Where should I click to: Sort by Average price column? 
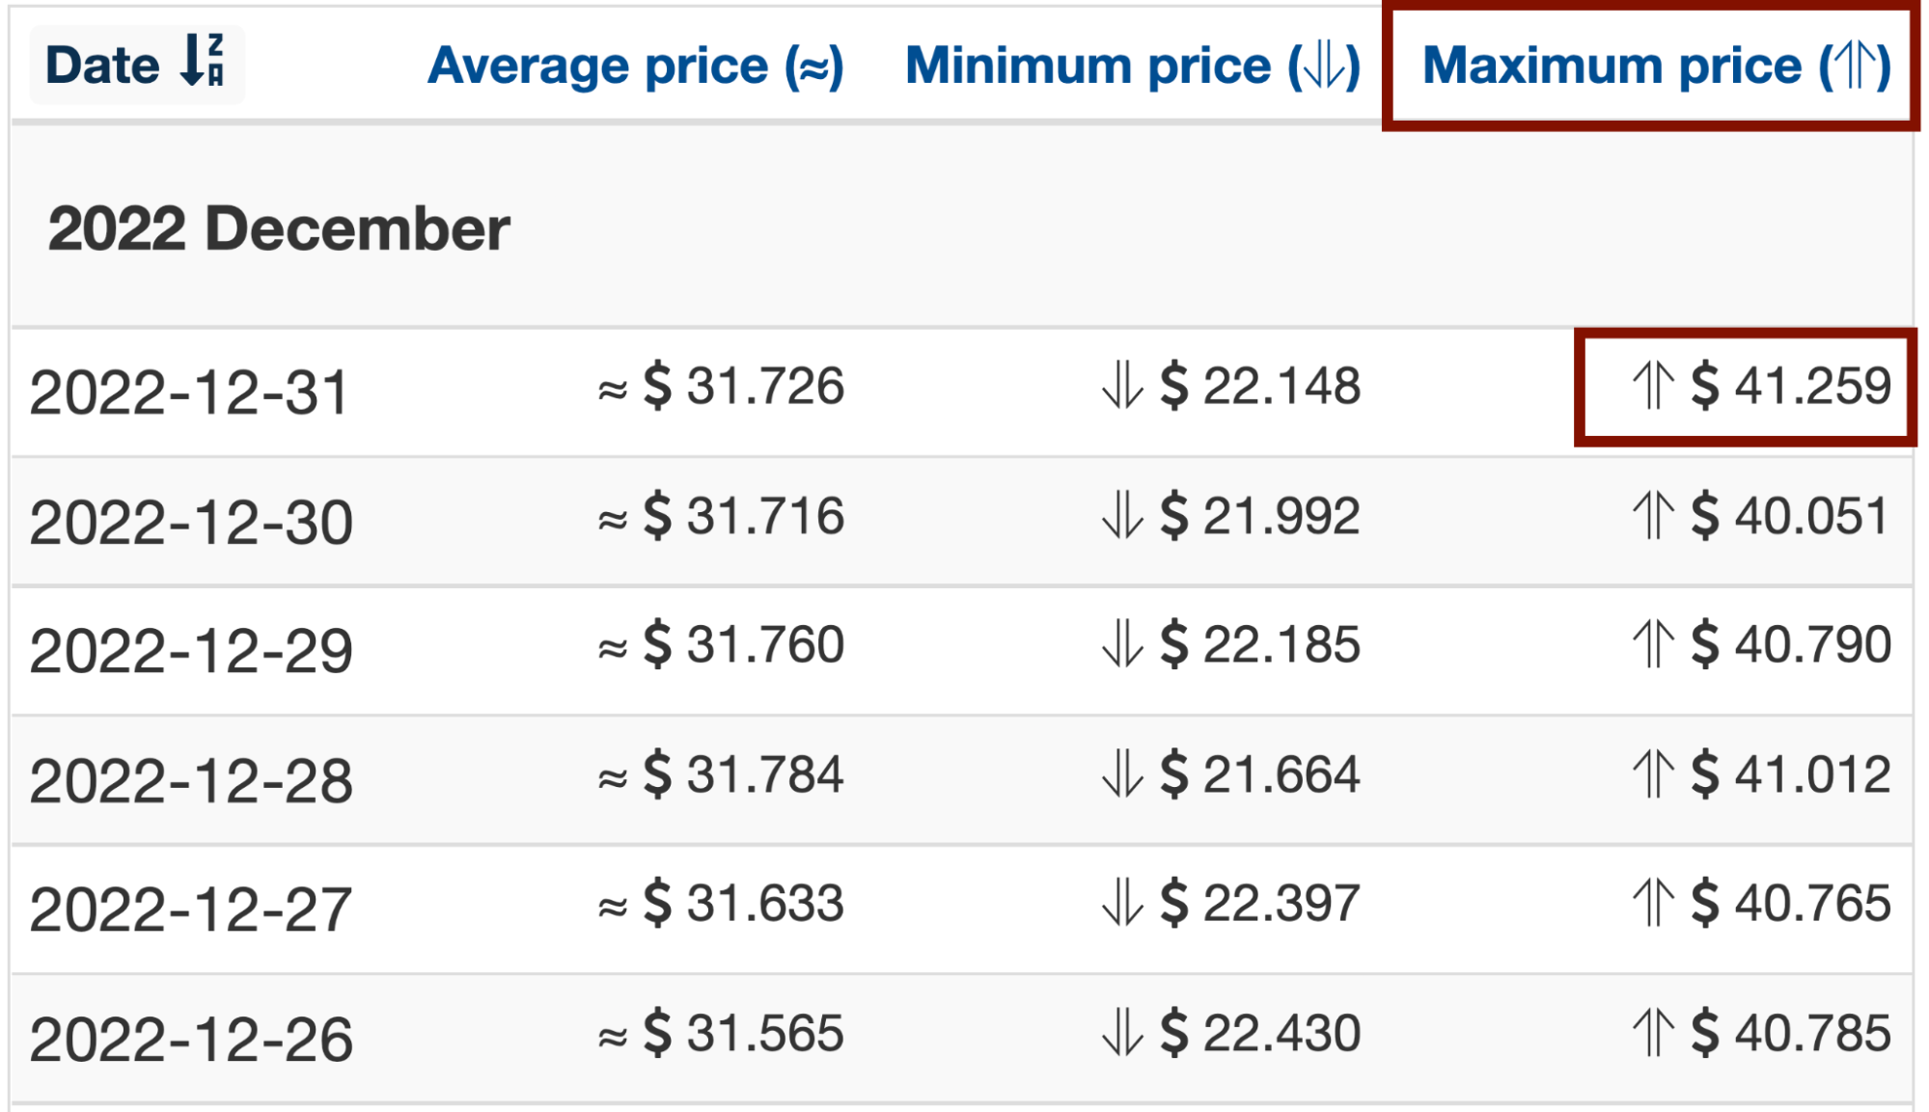[x=636, y=66]
